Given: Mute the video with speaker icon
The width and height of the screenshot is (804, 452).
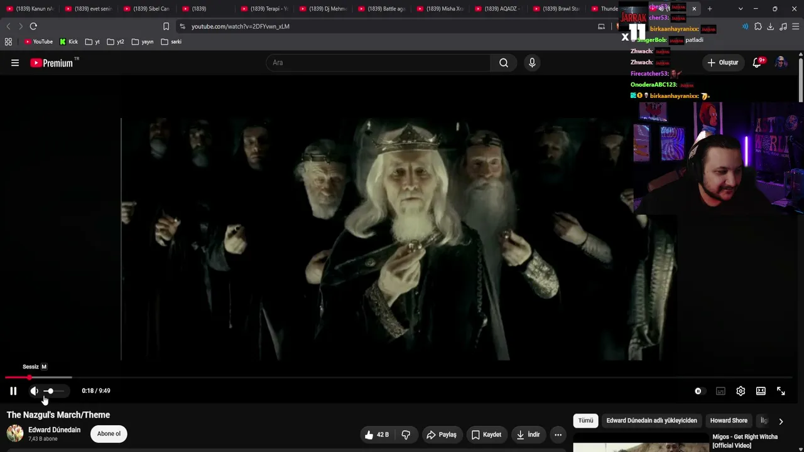Looking at the screenshot, I should [35, 391].
